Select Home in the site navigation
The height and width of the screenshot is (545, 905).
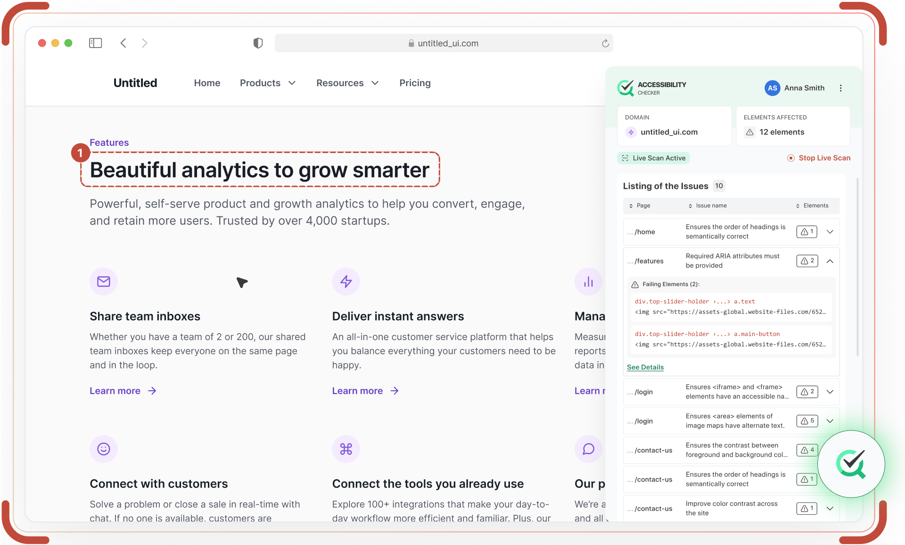click(x=207, y=83)
